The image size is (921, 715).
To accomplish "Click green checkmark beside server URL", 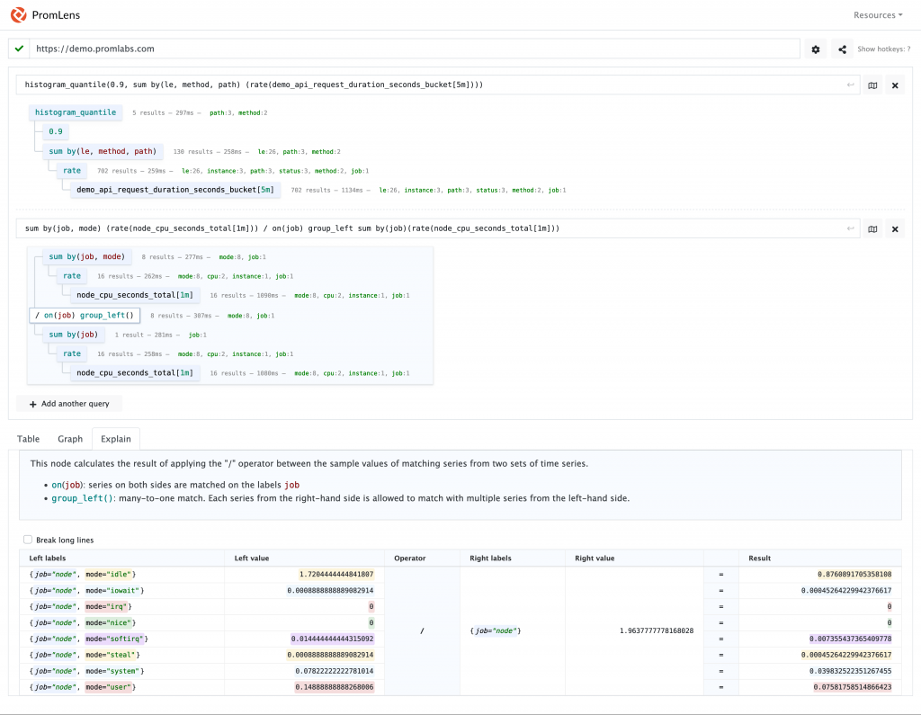I will pyautogui.click(x=20, y=49).
